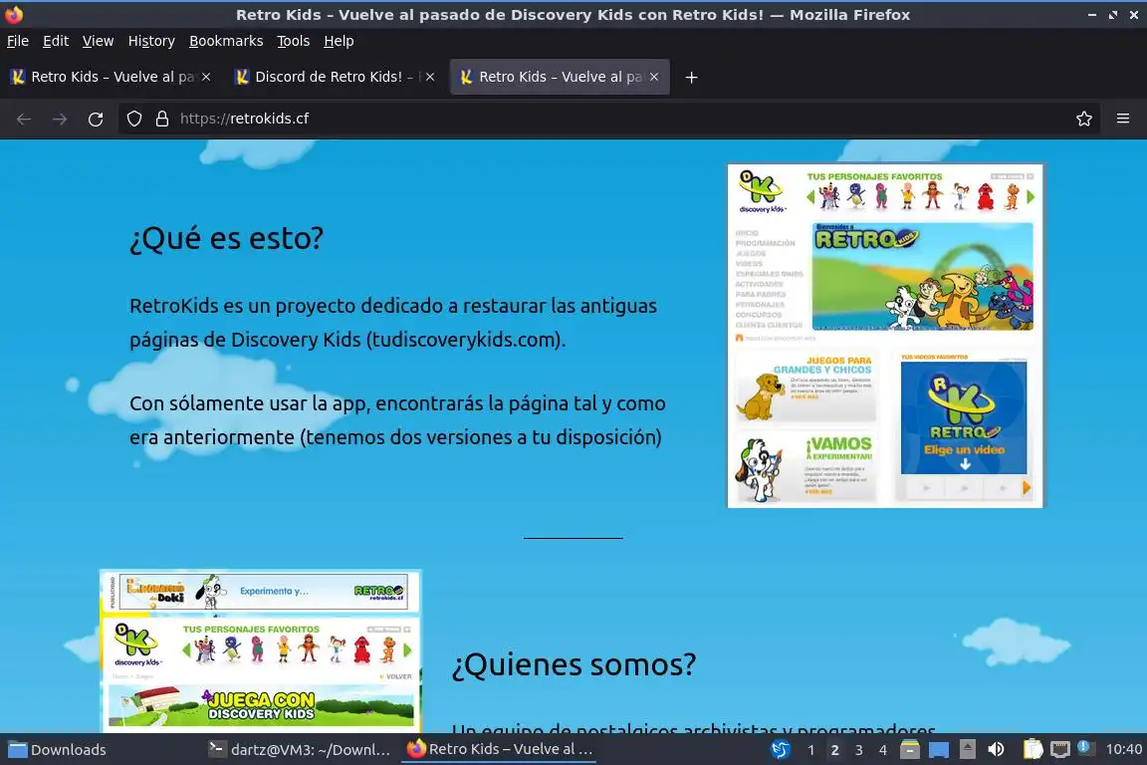Open the tracking protection shield icon

click(133, 119)
